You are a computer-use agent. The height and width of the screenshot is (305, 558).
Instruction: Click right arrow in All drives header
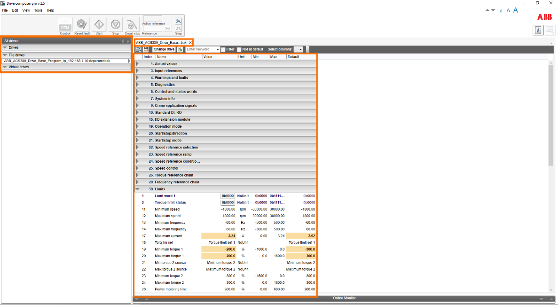(128, 41)
